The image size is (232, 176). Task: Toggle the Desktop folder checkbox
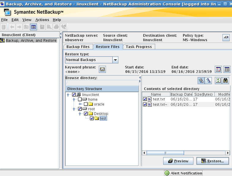[x=86, y=113]
